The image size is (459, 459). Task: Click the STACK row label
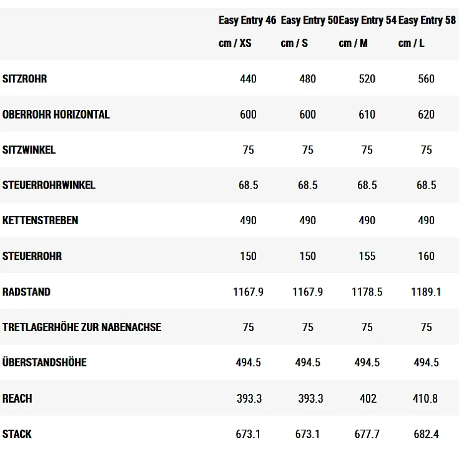[17, 434]
